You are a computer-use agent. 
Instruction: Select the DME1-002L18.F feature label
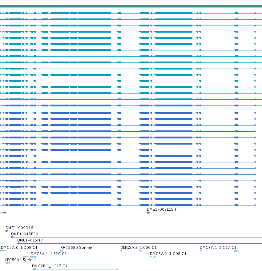[x=162, y=209]
